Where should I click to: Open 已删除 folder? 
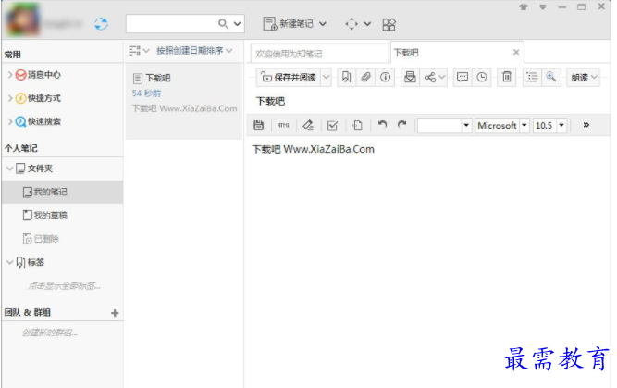pyautogui.click(x=41, y=239)
